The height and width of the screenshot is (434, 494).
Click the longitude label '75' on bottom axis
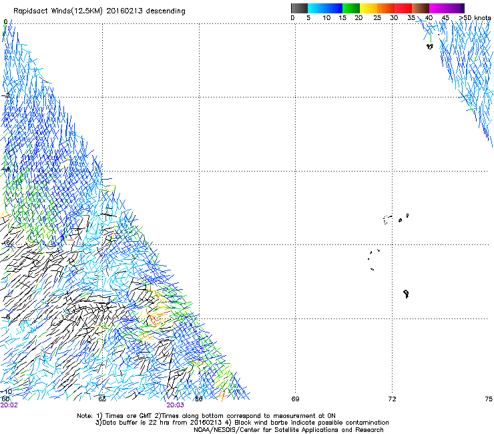tap(489, 399)
